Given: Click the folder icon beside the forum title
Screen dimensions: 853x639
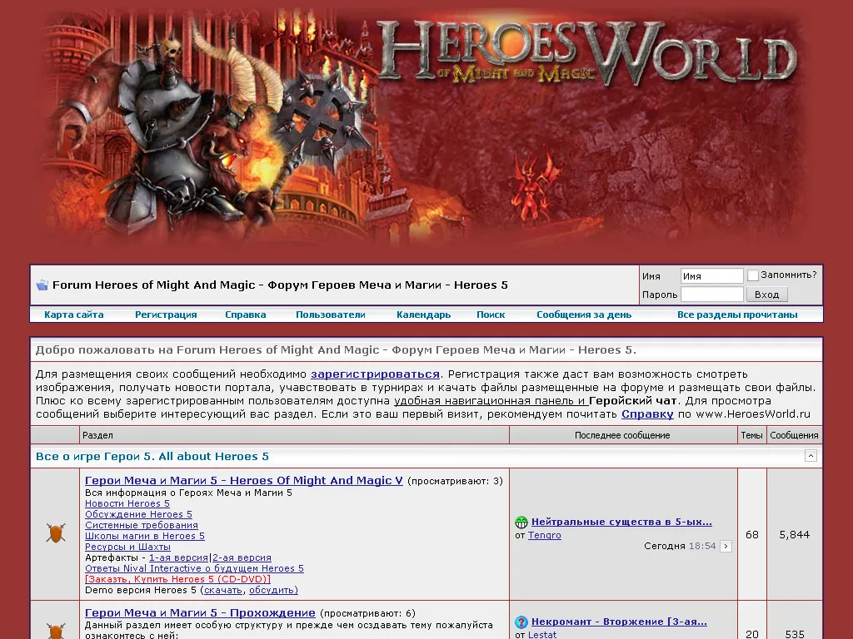Looking at the screenshot, I should (42, 285).
